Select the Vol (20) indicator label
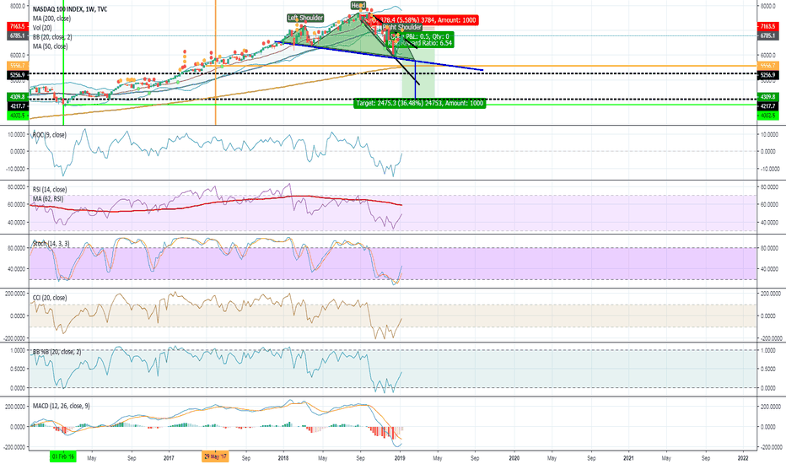The image size is (786, 464). 42,28
